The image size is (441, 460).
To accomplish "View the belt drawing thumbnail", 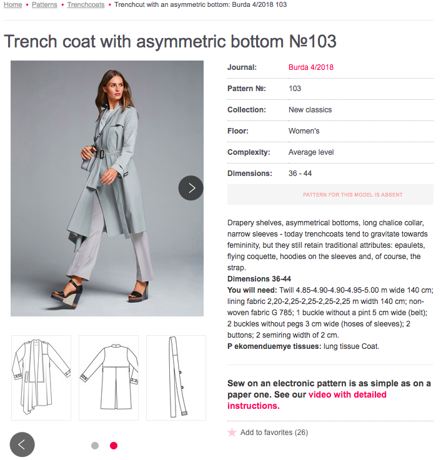I will point(176,378).
